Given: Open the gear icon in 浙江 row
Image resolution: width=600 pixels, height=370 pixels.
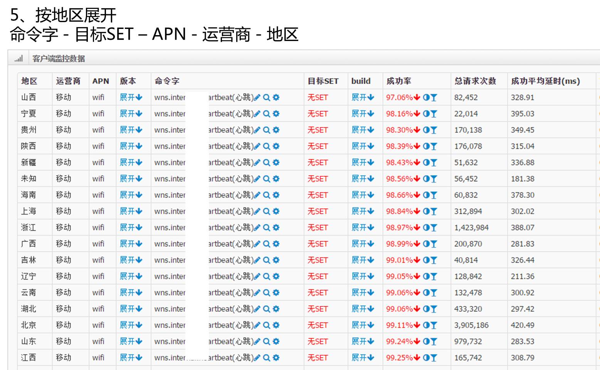Looking at the screenshot, I should [276, 228].
